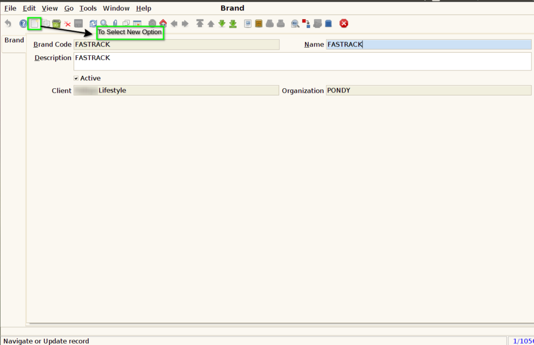Click the Attachment paperclip icon
This screenshot has height=345, width=534.
click(x=115, y=23)
